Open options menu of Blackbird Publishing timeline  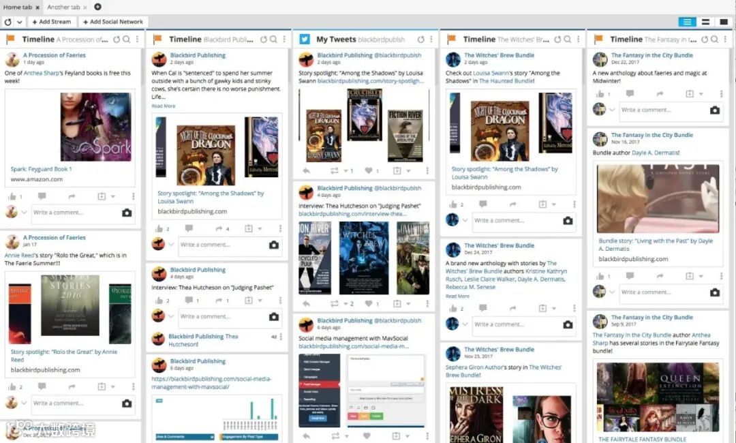[x=284, y=40]
